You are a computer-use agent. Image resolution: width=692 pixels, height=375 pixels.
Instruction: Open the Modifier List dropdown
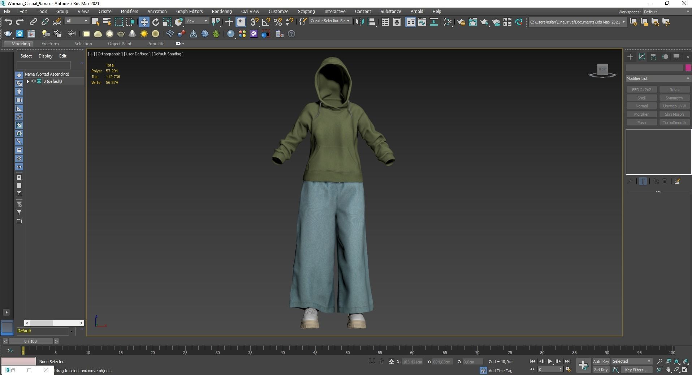click(658, 78)
